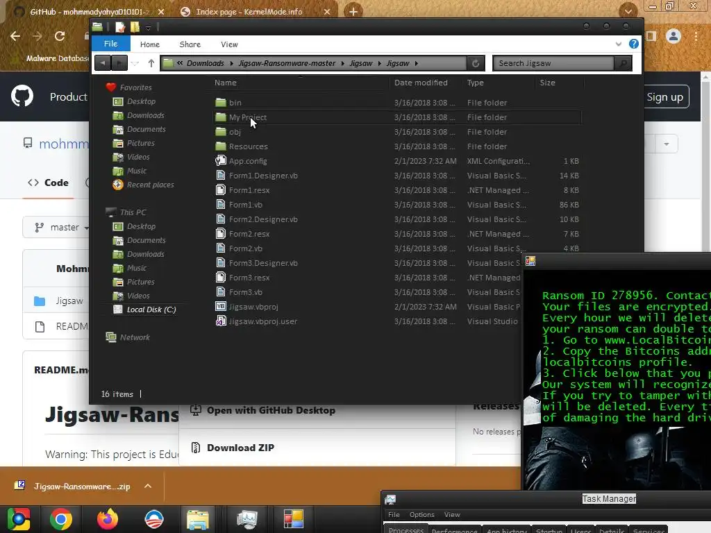Select Recent places under Favorites
The width and height of the screenshot is (711, 533).
point(150,185)
